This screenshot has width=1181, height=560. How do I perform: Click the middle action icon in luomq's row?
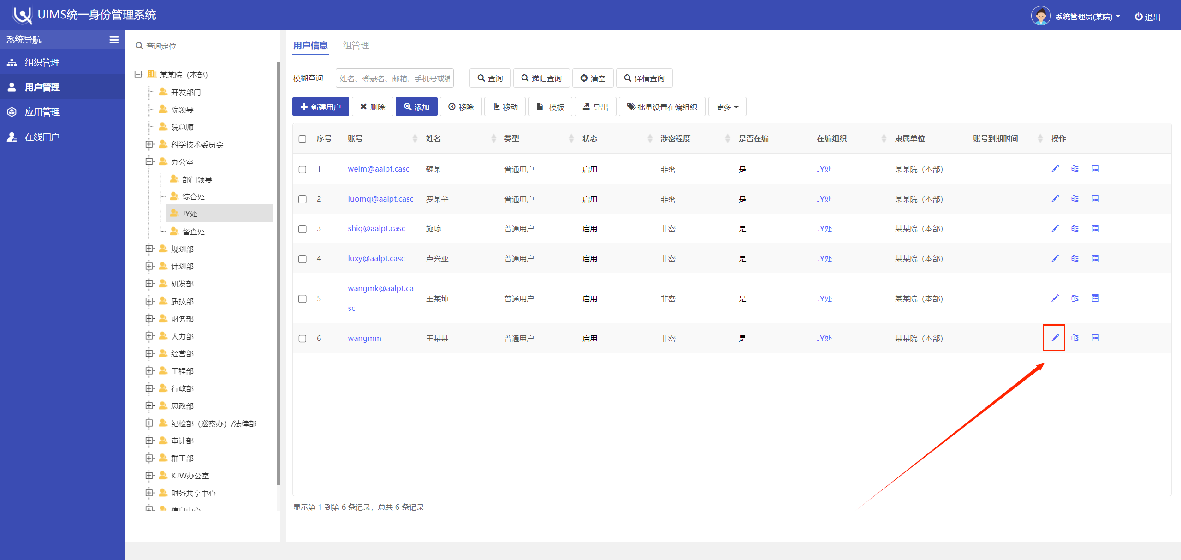tap(1075, 199)
